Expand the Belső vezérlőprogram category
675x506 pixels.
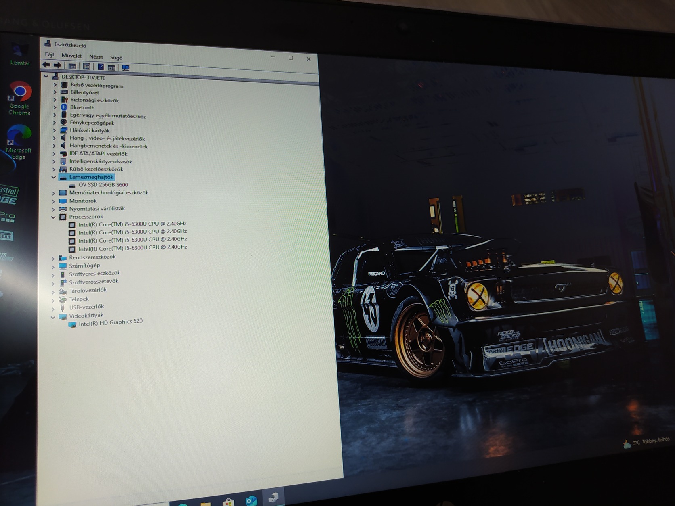(55, 85)
